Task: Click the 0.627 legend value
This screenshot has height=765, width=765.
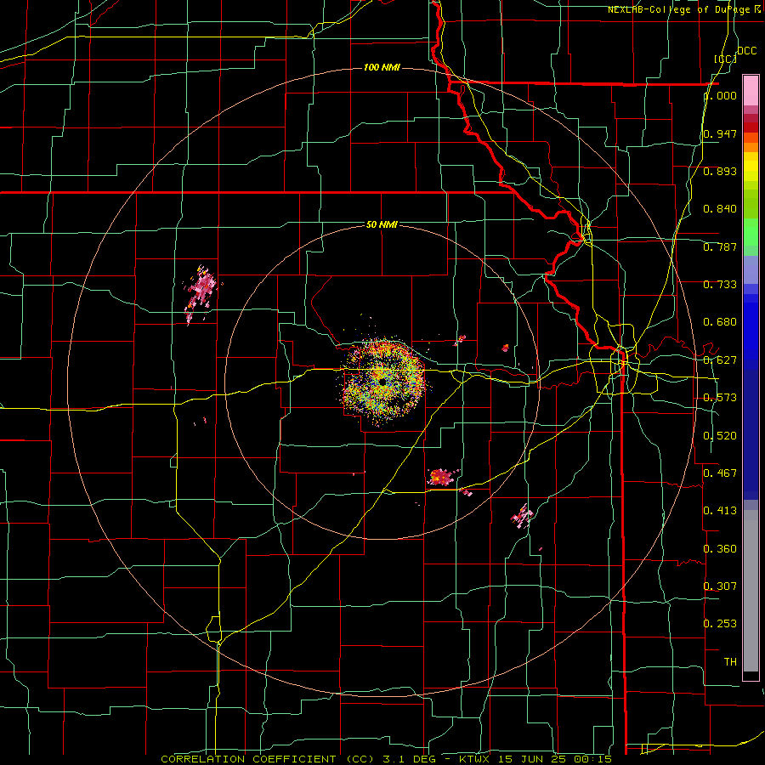Action: pyautogui.click(x=720, y=360)
